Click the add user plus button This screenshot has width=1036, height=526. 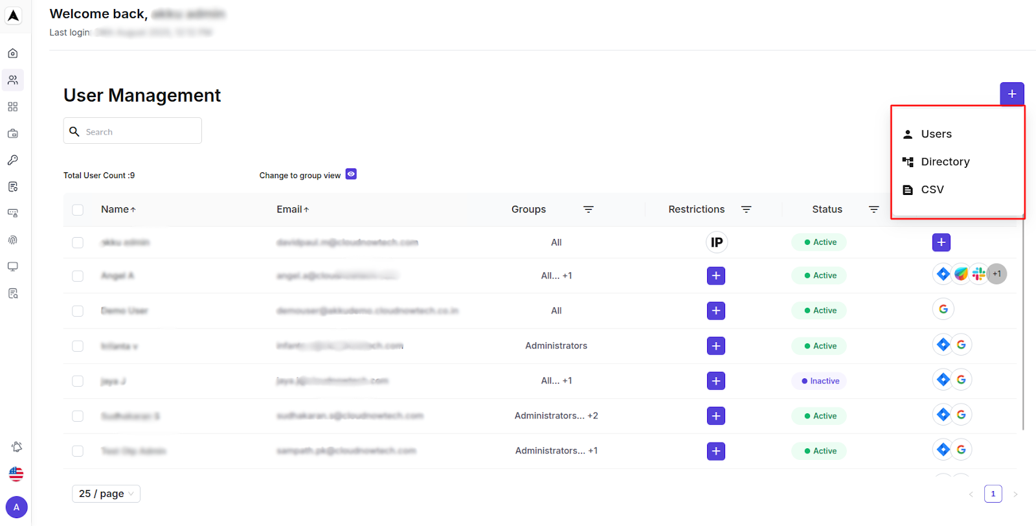[x=1012, y=94]
